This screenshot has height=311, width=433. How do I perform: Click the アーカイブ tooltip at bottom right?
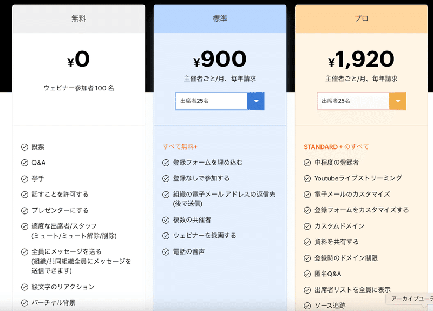(x=410, y=299)
